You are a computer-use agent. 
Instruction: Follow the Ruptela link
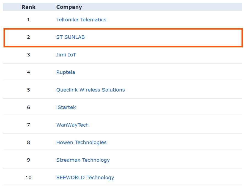coord(65,72)
